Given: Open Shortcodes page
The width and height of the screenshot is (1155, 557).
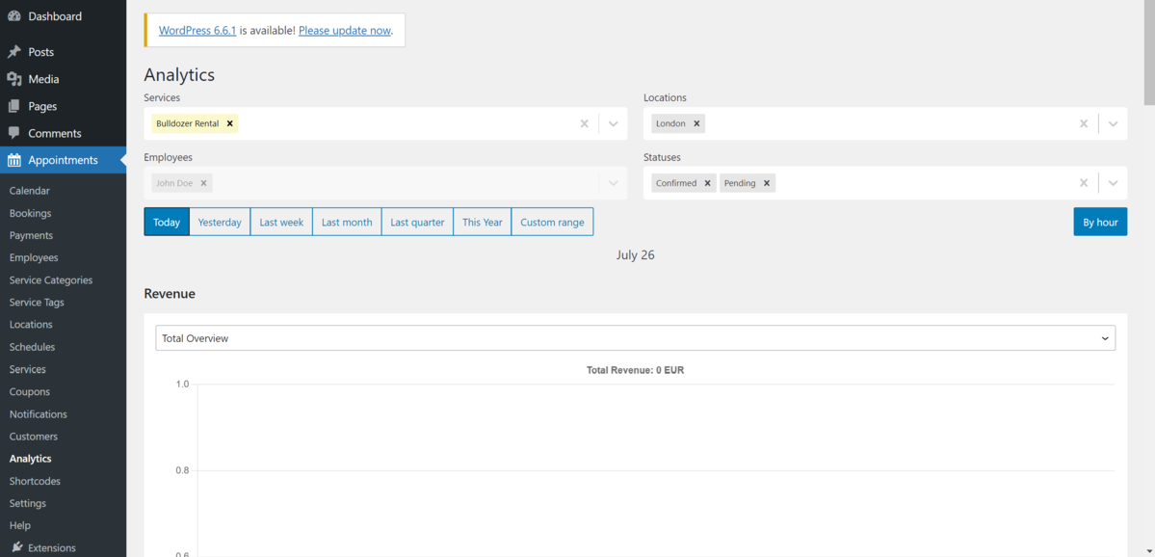Looking at the screenshot, I should click(35, 481).
